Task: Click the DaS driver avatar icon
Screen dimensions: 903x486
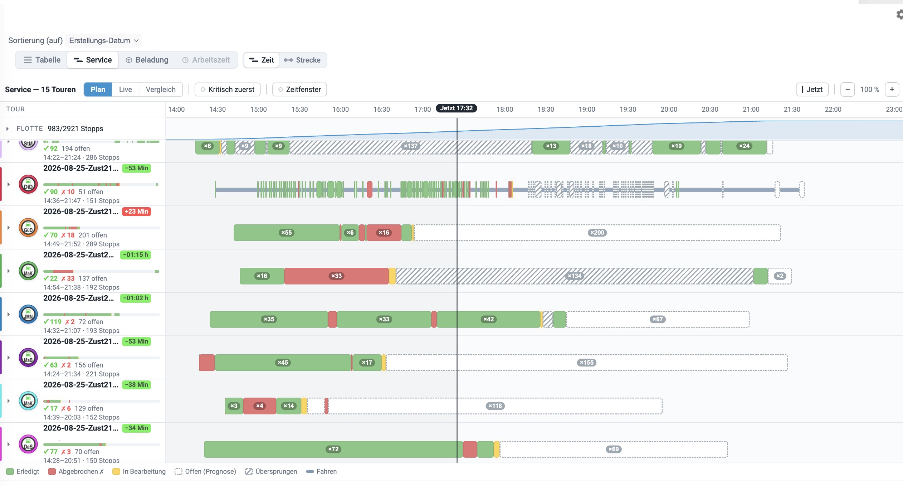Action: [28, 444]
